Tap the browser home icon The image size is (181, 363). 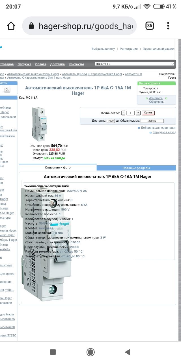tap(11, 26)
